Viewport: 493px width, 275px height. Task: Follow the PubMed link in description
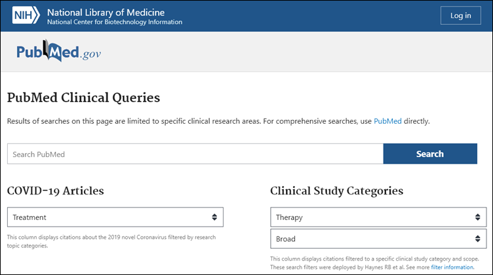387,121
